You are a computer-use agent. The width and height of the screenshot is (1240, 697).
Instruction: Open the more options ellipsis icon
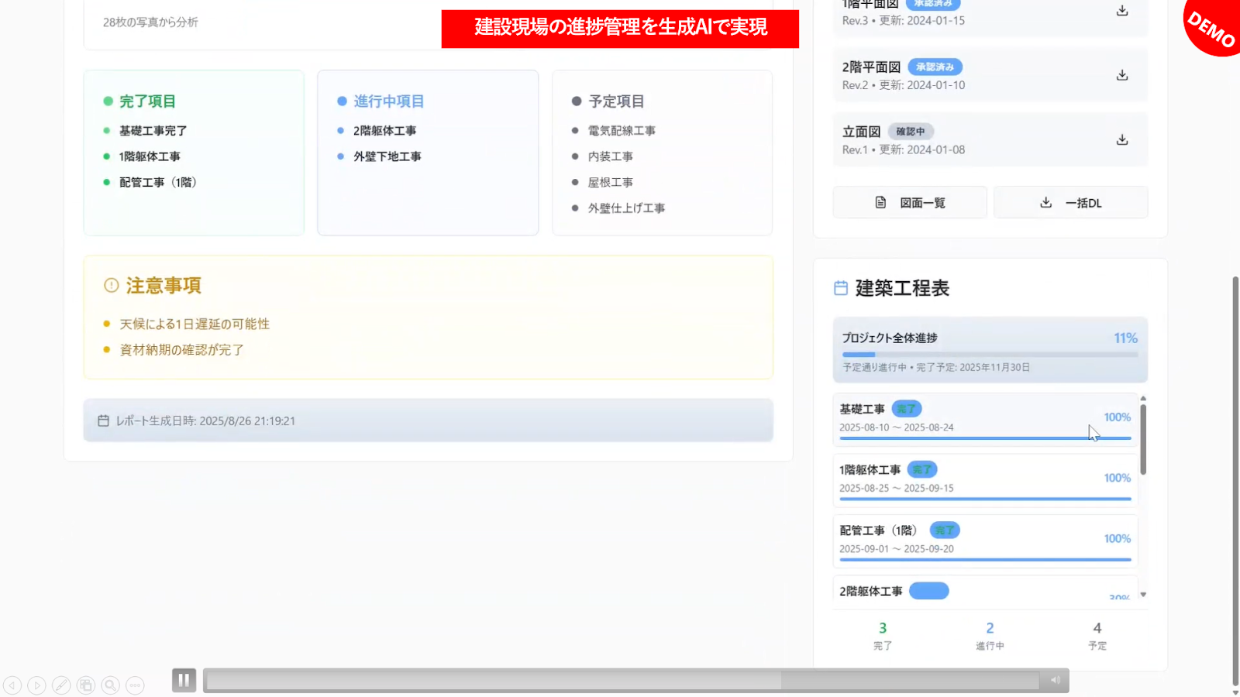pos(136,685)
